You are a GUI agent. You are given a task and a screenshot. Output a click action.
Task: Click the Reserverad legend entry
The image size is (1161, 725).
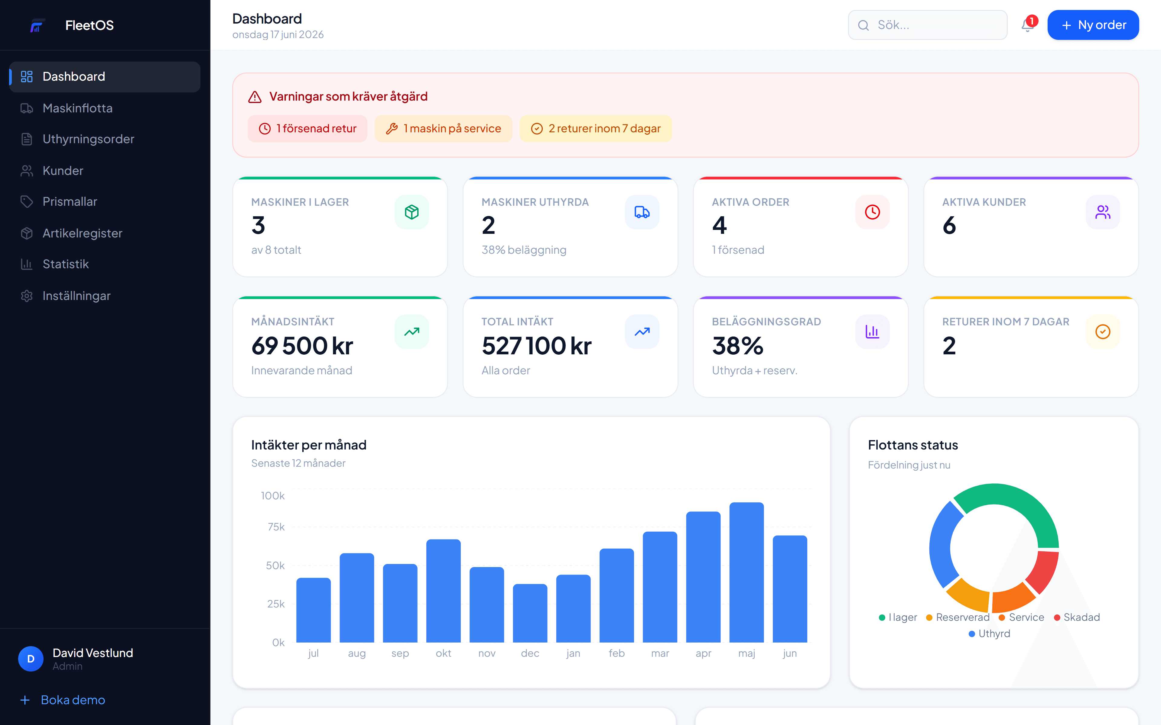point(958,617)
